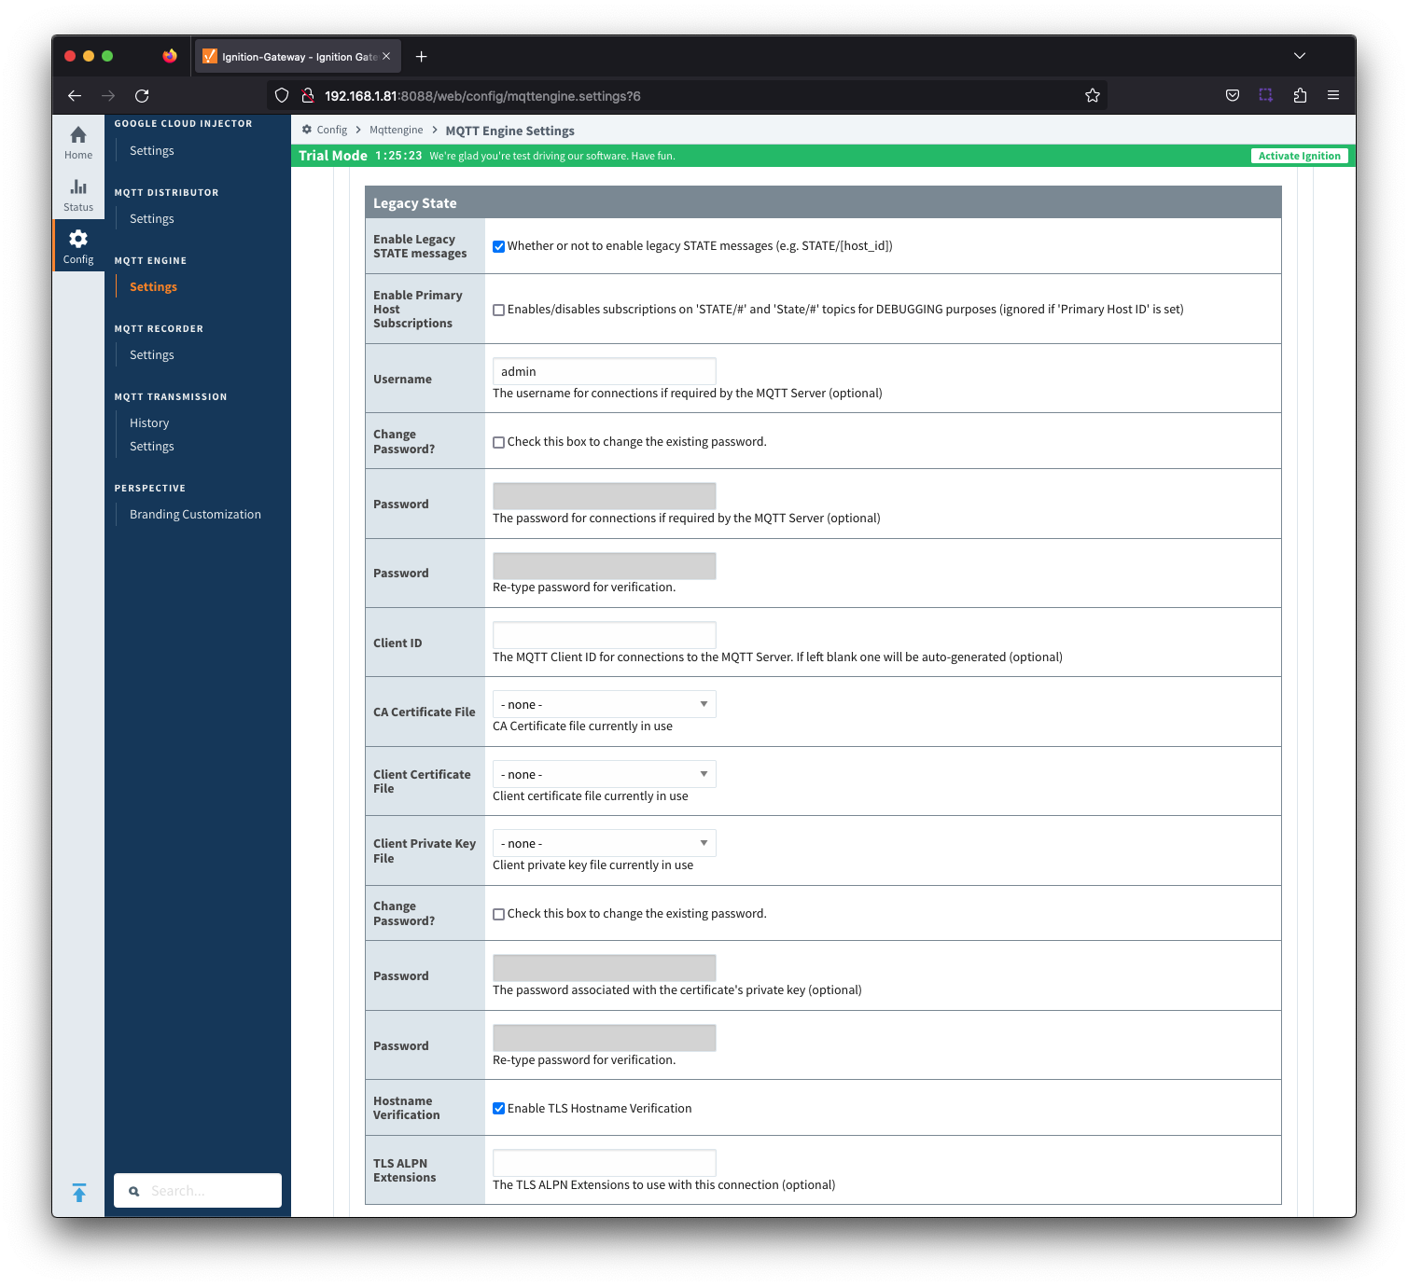Open the Client Certificate File dropdown
This screenshot has height=1286, width=1408.
604,774
